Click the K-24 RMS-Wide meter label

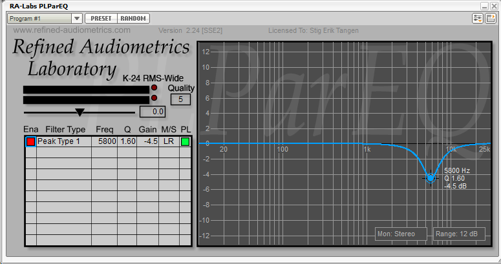pyautogui.click(x=153, y=79)
